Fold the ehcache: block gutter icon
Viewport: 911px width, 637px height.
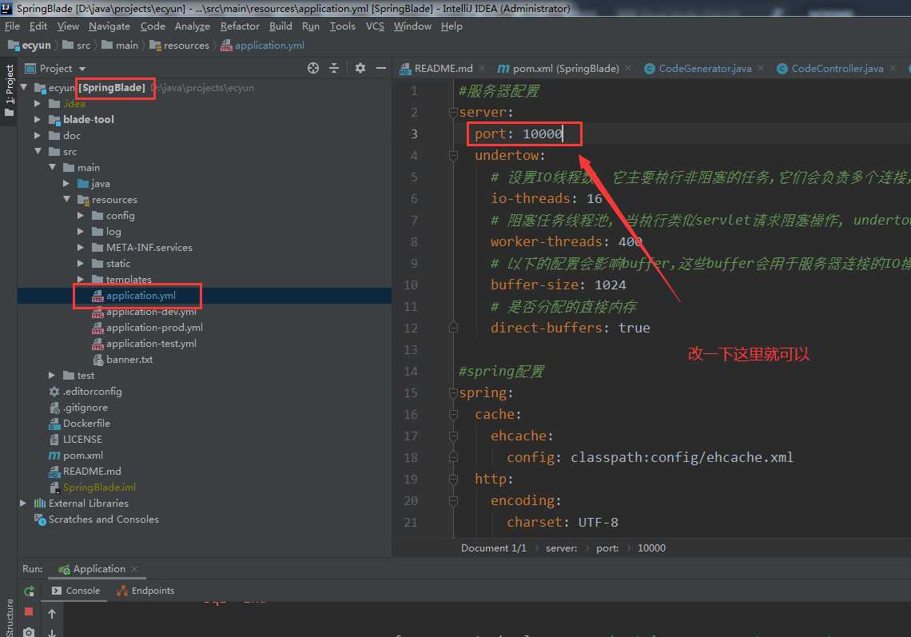coord(453,436)
